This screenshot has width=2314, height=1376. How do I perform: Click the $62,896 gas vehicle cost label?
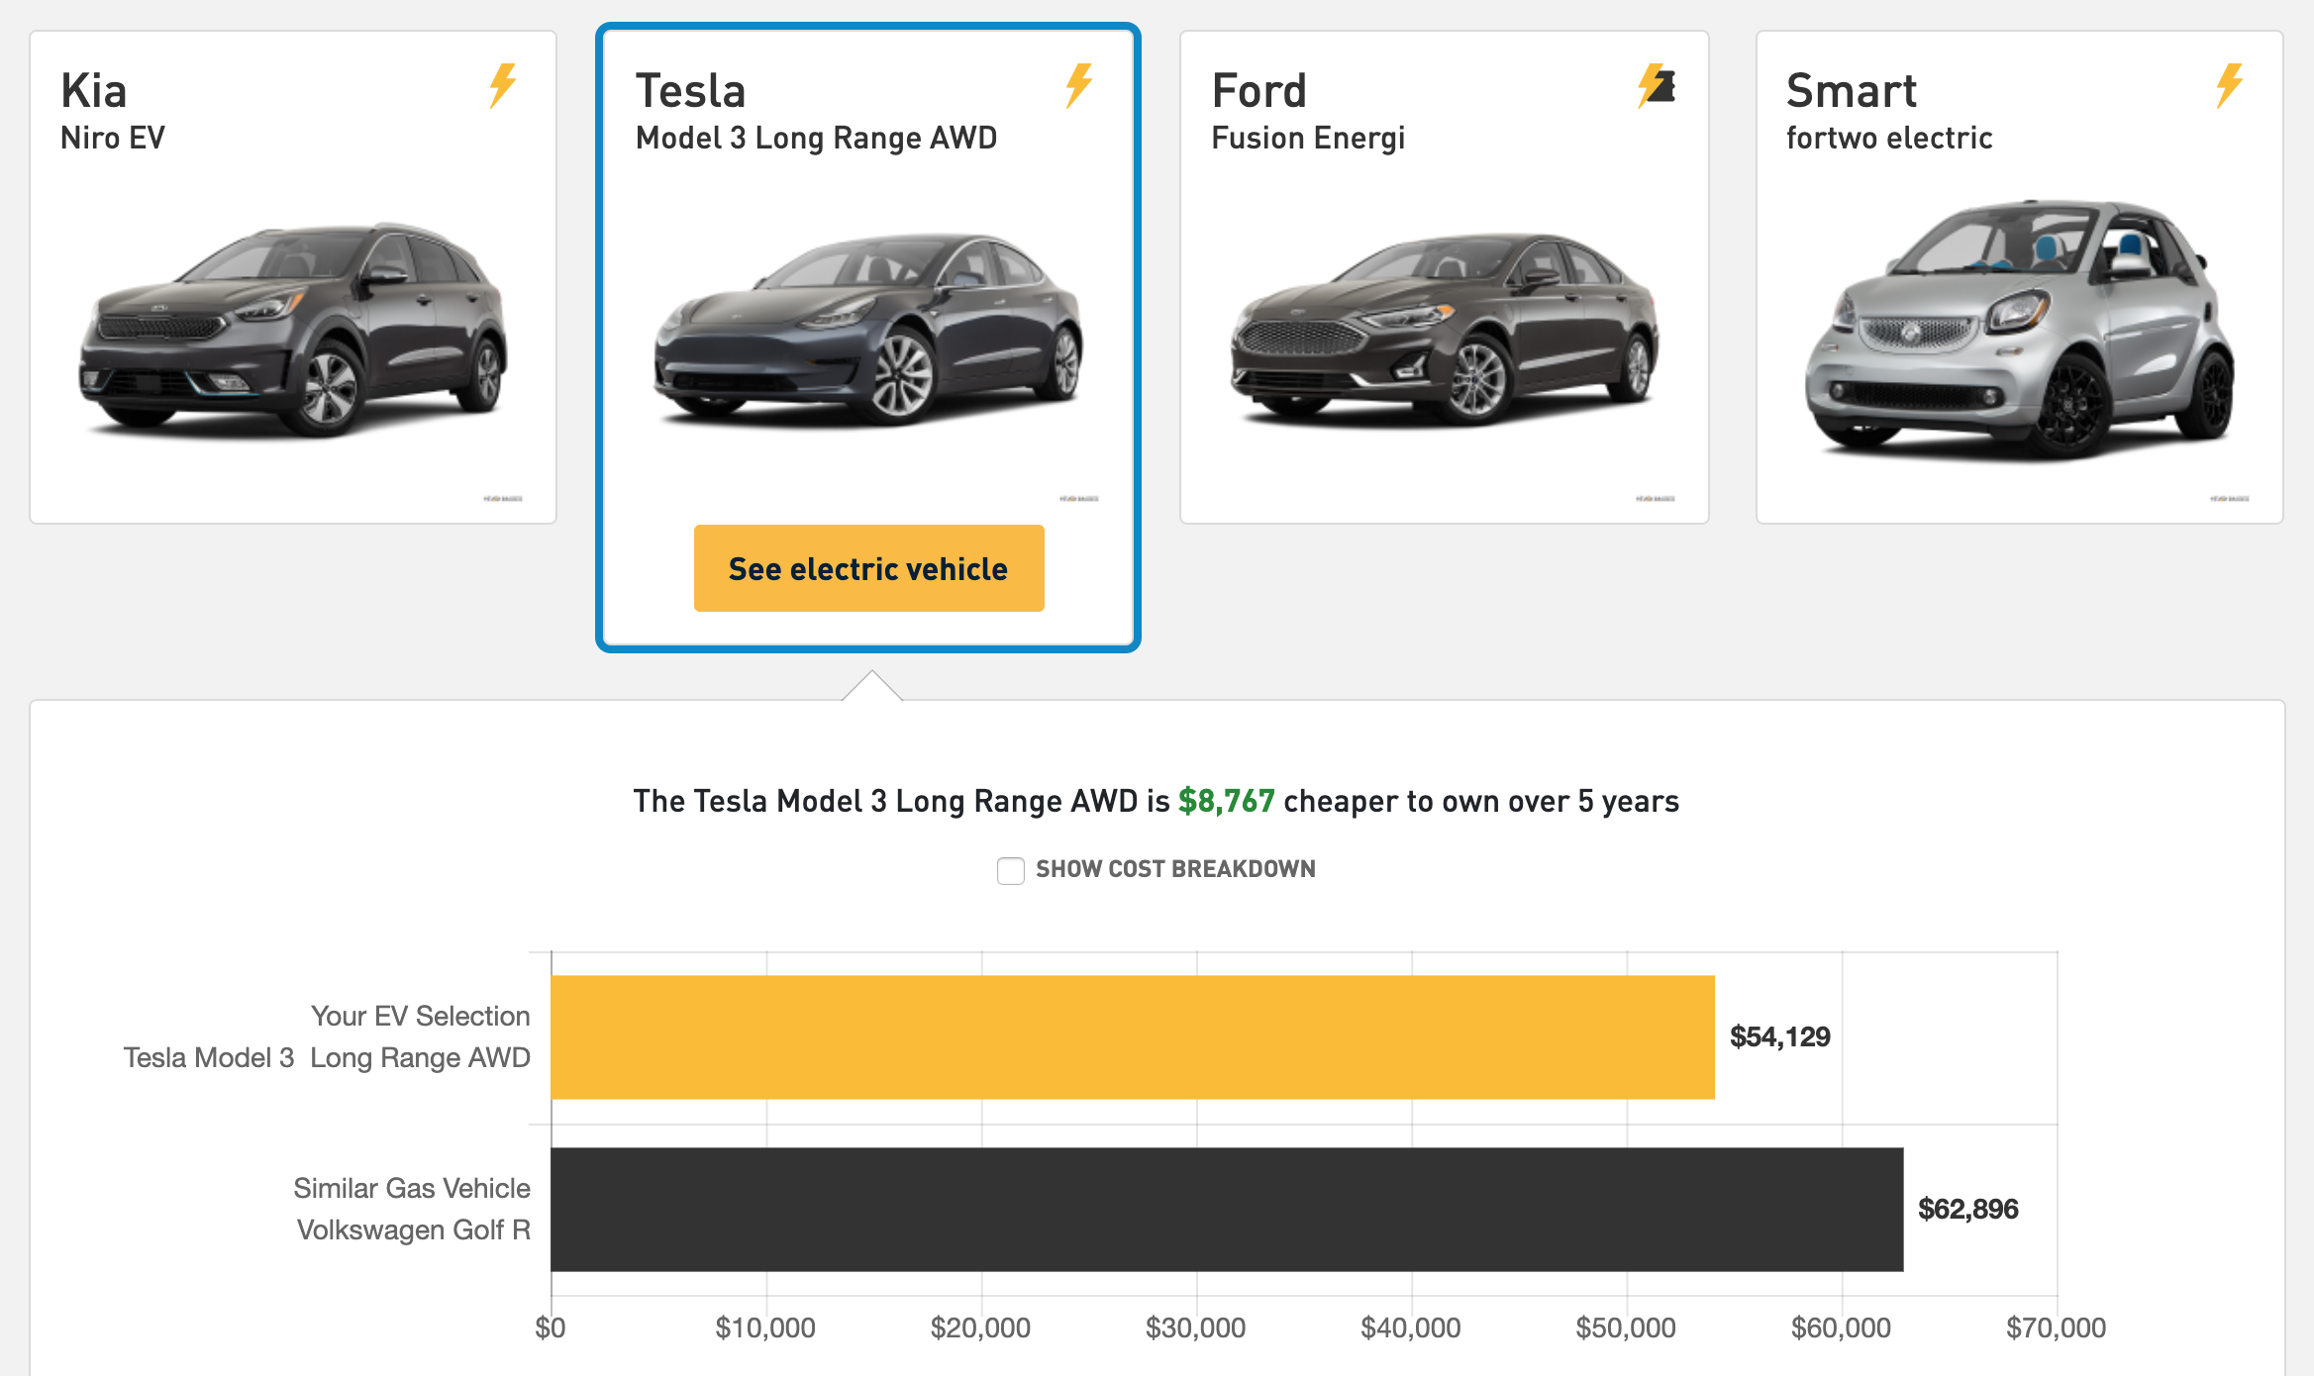pyautogui.click(x=1967, y=1209)
